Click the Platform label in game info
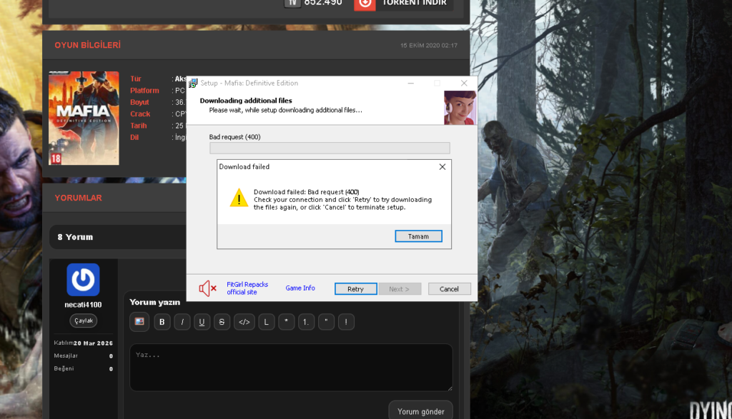The width and height of the screenshot is (732, 419). (x=144, y=91)
